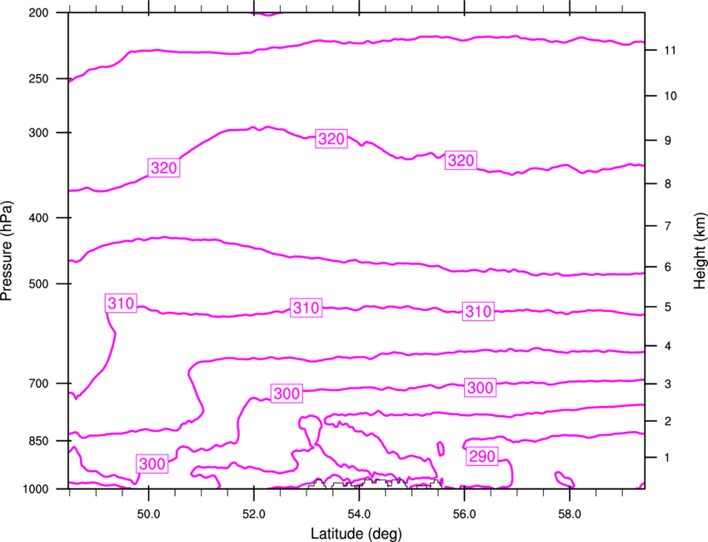
Task: Click the 'Pressure (hPa)' axis title
Action: point(7,251)
